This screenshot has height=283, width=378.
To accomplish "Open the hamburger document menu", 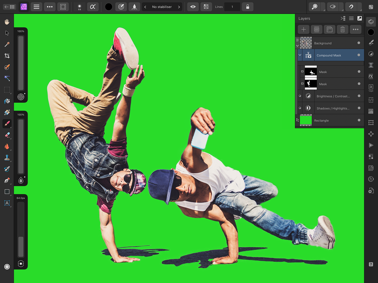I will point(36,7).
